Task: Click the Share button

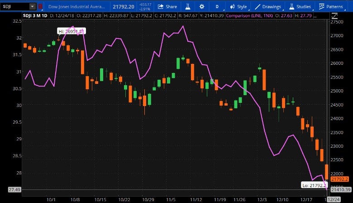Action: (167, 7)
